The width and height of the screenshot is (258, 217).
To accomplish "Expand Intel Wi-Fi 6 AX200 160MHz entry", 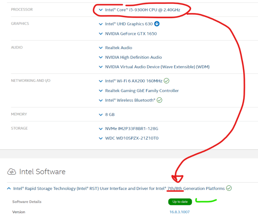I will pyautogui.click(x=101, y=81).
